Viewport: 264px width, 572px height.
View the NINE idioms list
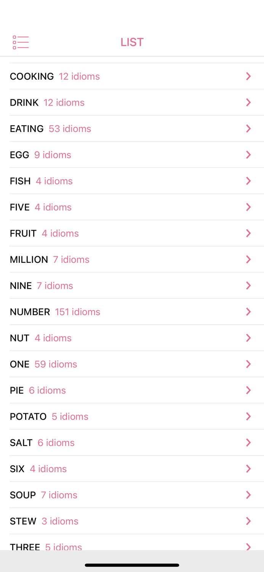[x=132, y=285]
